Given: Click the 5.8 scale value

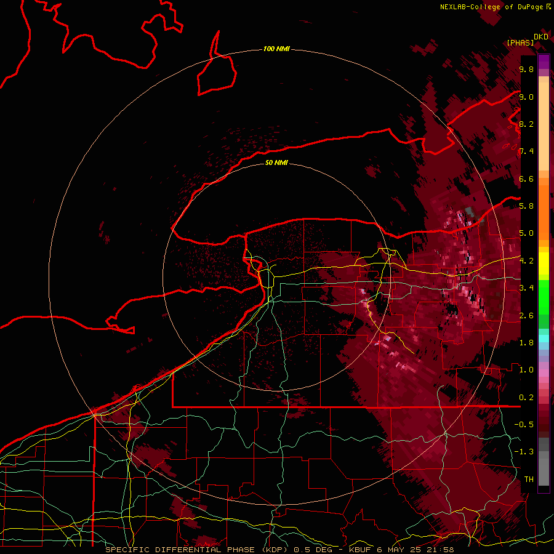Looking at the screenshot, I should click(526, 206).
